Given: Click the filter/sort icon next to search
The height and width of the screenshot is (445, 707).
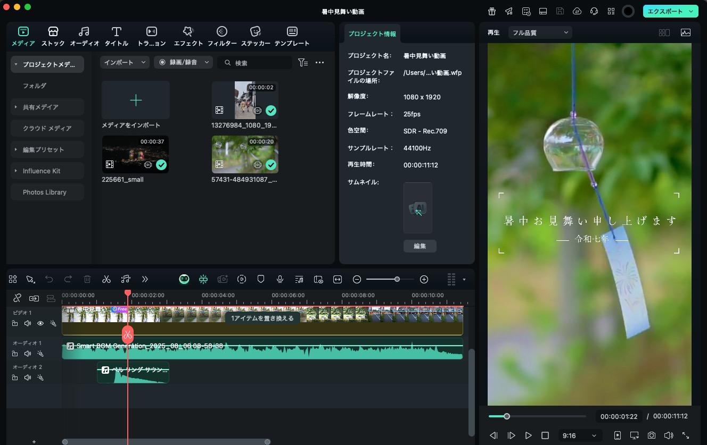Looking at the screenshot, I should pyautogui.click(x=303, y=62).
